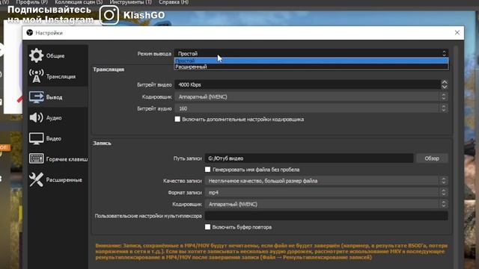Increase Битрейт видео with up arrow
Image resolution: width=479 pixels, height=269 pixels.
pos(445,82)
